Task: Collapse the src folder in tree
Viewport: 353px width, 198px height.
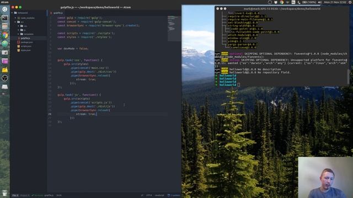Action: click(x=15, y=22)
